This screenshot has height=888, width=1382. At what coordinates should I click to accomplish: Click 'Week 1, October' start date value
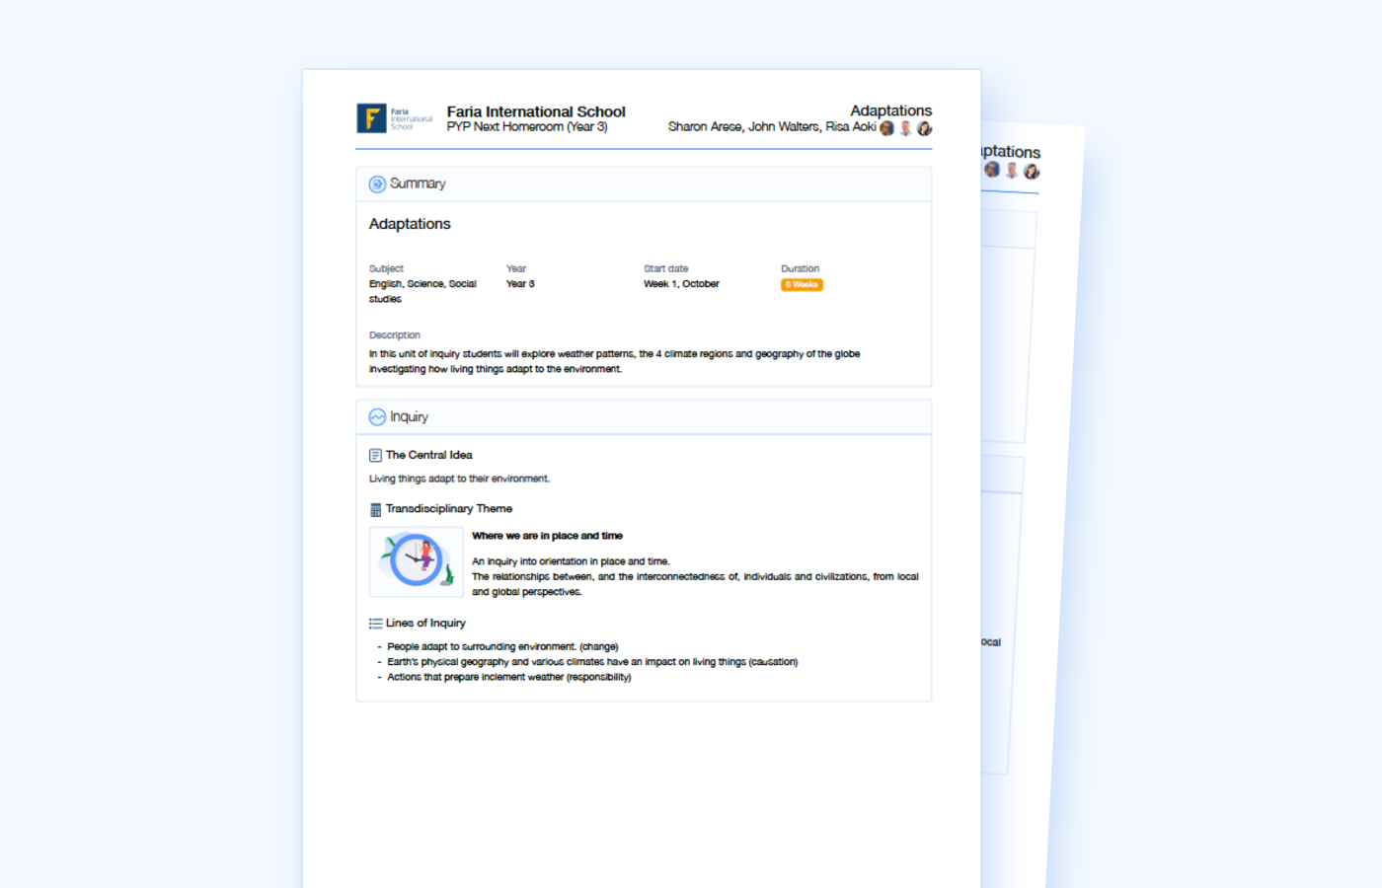point(681,284)
